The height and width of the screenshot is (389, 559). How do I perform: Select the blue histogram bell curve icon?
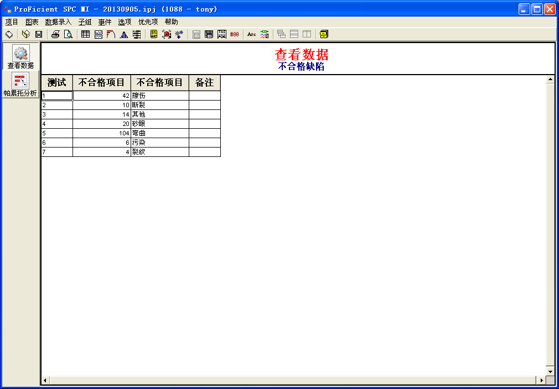coord(124,34)
